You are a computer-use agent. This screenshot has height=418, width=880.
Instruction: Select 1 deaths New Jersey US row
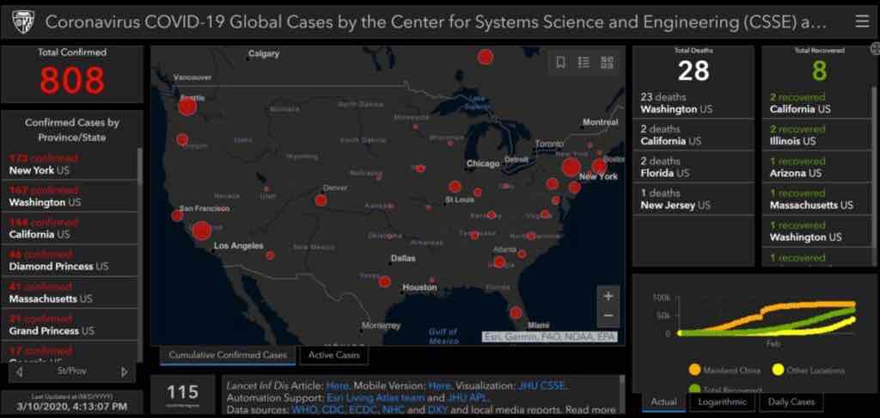[693, 199]
